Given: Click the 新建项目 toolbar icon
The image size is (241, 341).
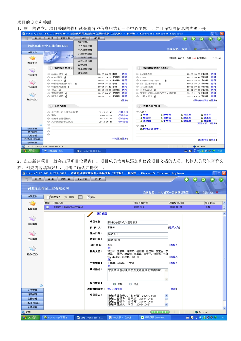Looking at the screenshot, I should coord(48,197).
